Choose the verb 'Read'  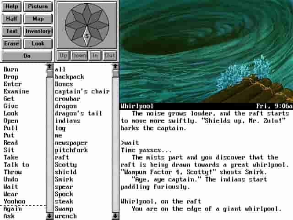(x=11, y=143)
